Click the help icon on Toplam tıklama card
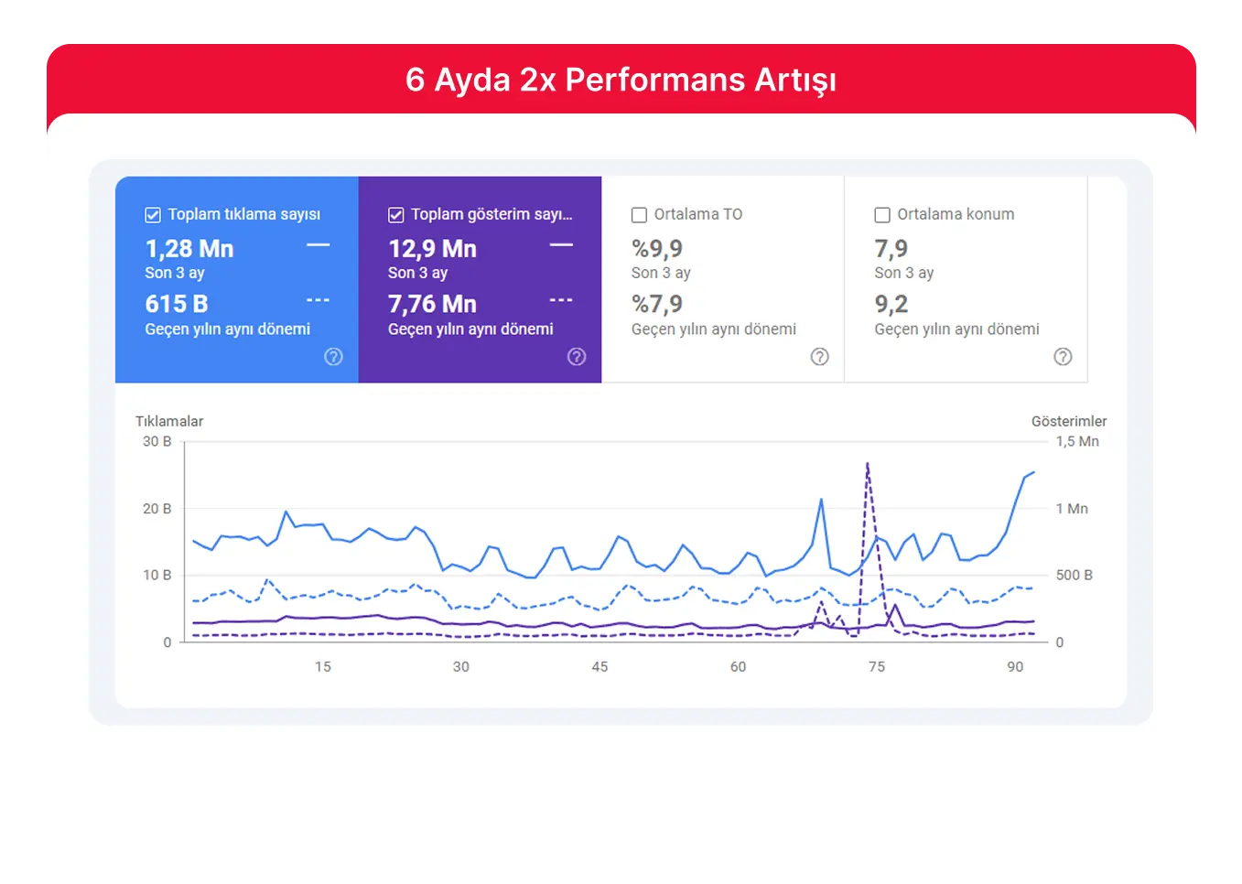1242x884 pixels. tap(333, 357)
